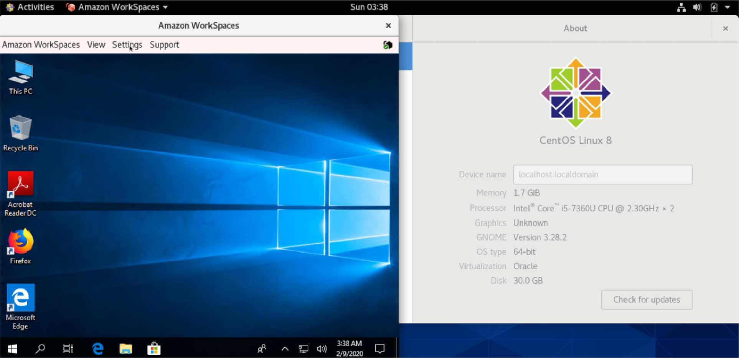Open the Support menu
The image size is (739, 358).
164,45
